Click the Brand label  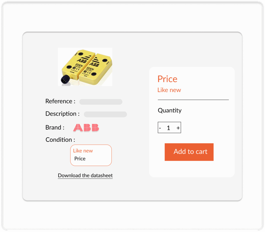55,127
